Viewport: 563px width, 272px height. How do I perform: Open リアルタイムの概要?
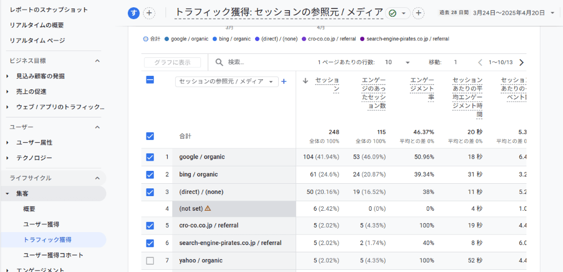point(37,25)
